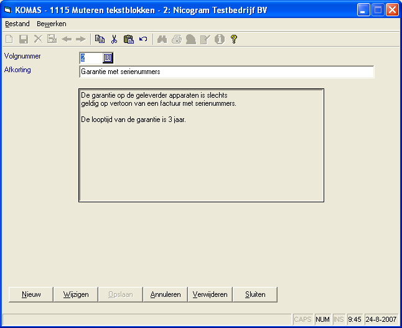Click the 24-8-2007 date in status bar
Image resolution: width=402 pixels, height=328 pixels.
[x=381, y=319]
